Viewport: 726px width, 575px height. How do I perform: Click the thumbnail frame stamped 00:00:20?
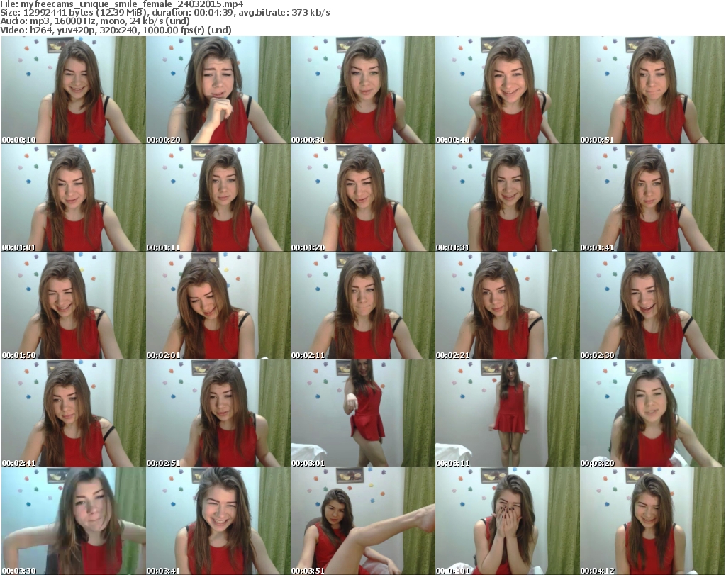click(x=218, y=90)
